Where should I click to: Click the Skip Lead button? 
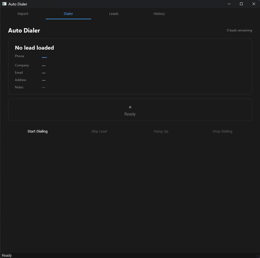[x=99, y=131]
